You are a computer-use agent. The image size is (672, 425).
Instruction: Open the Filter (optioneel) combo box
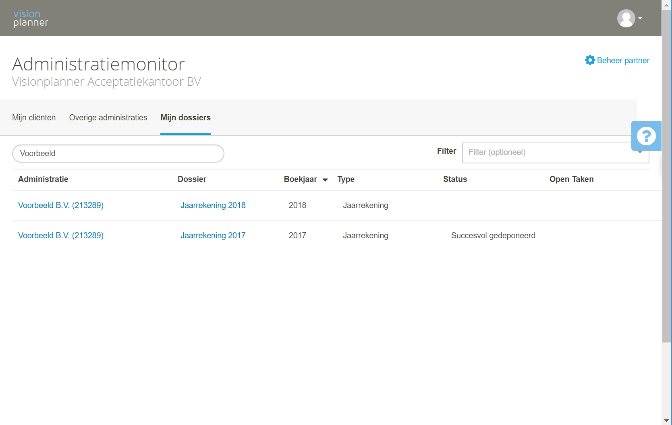click(x=556, y=153)
